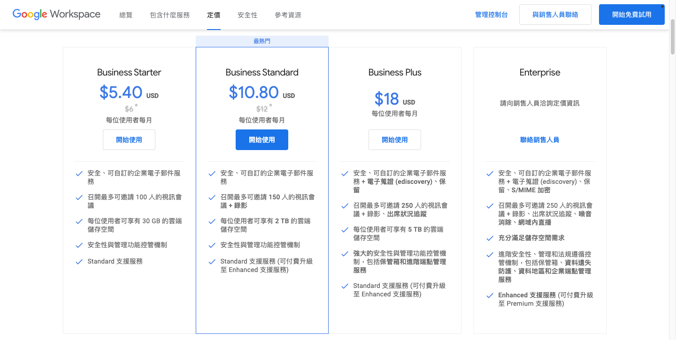This screenshot has width=676, height=340.
Task: Click the 開始免費試用 button
Action: click(632, 15)
